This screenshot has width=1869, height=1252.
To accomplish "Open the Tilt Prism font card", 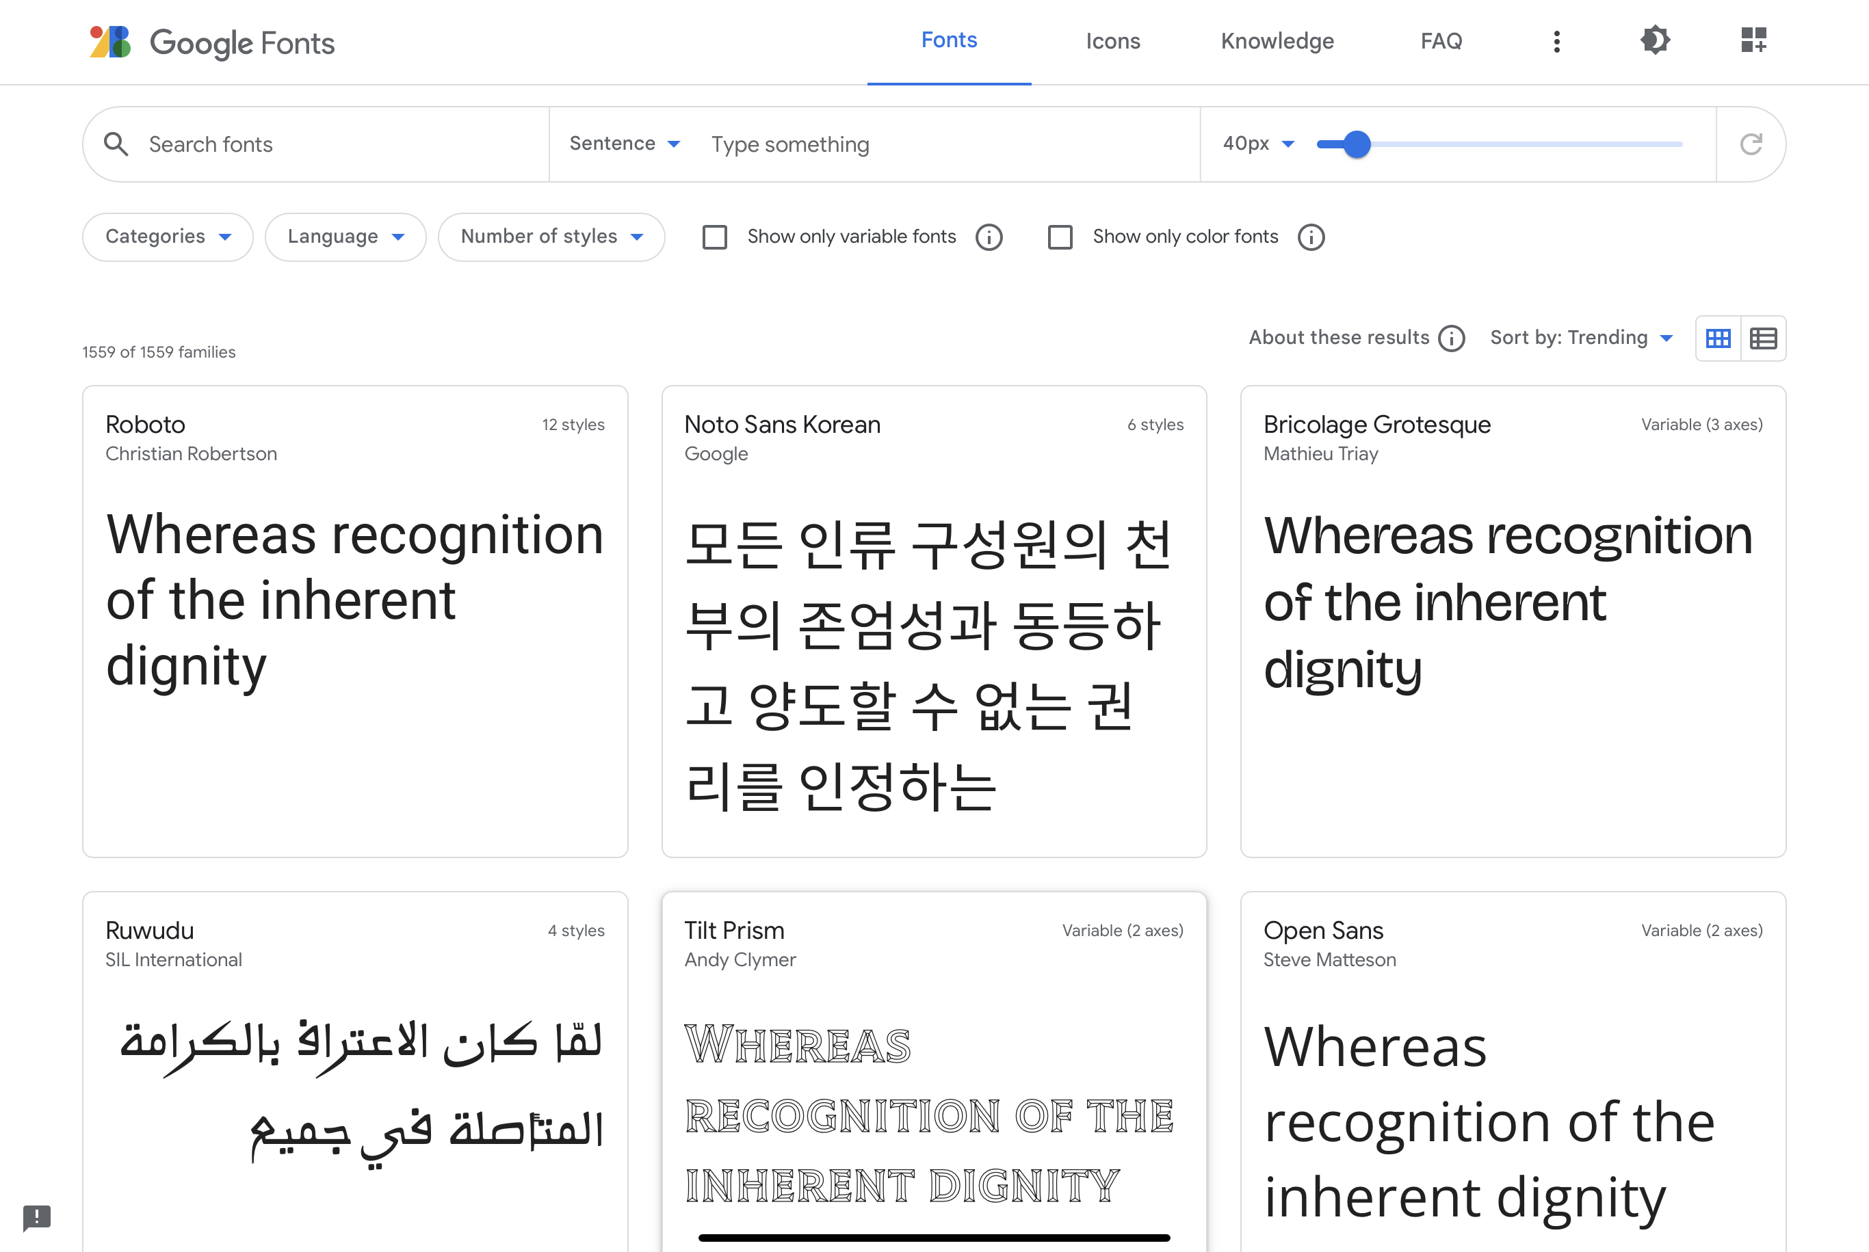I will pyautogui.click(x=934, y=1071).
